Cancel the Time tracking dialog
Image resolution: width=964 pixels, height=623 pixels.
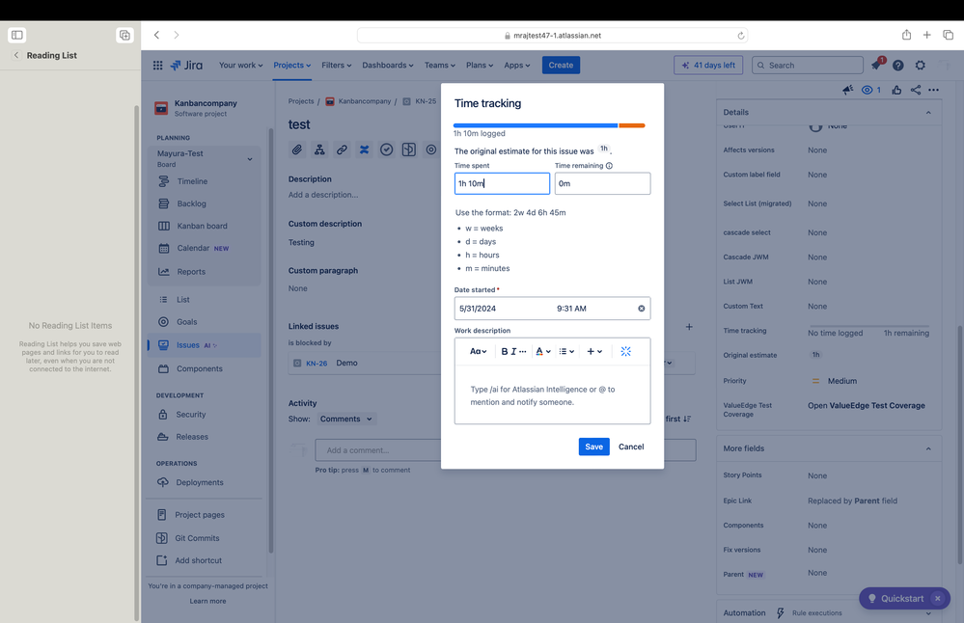point(633,446)
